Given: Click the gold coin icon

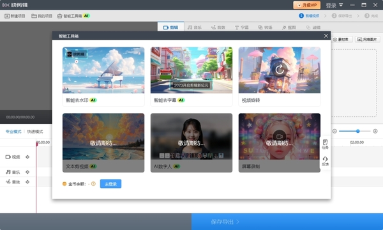Looking at the screenshot, I should [x=64, y=184].
